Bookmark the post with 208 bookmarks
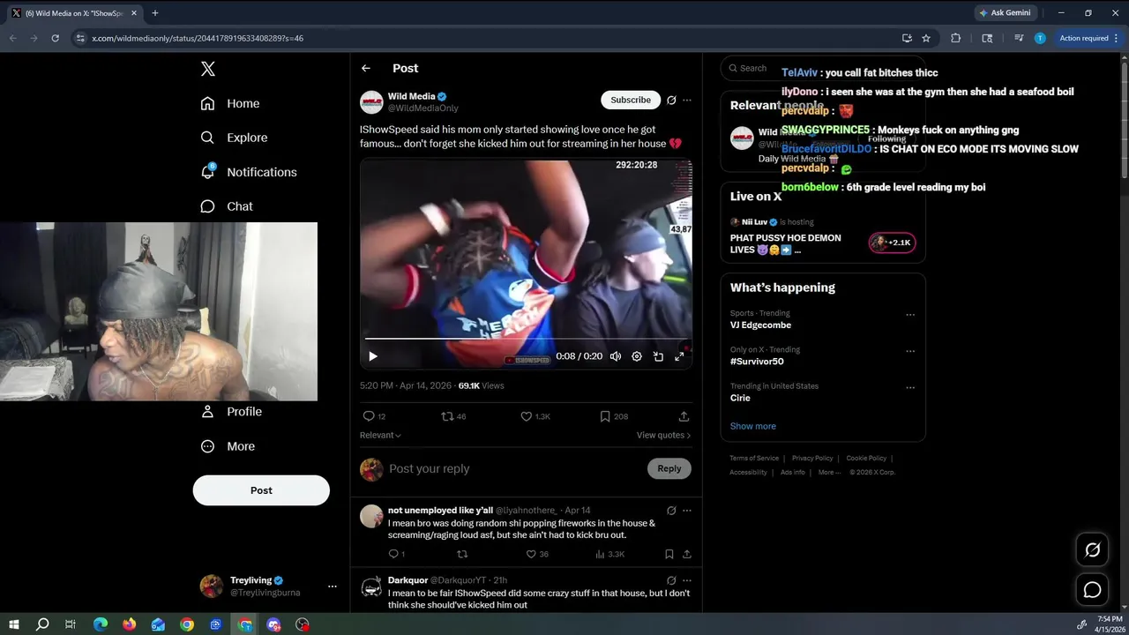This screenshot has height=635, width=1129. point(614,416)
